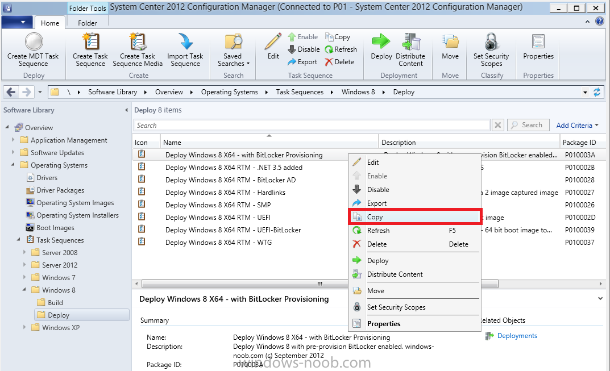This screenshot has width=610, height=371.
Task: Expand the Software Updates tree node
Action: [13, 152]
